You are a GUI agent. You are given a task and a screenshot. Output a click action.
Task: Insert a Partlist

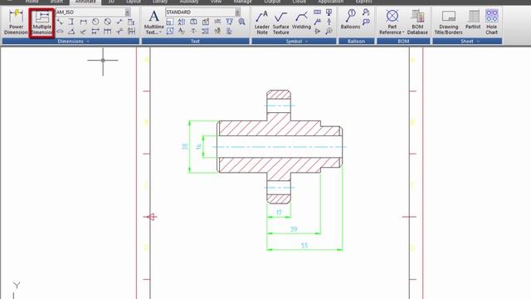click(x=473, y=20)
